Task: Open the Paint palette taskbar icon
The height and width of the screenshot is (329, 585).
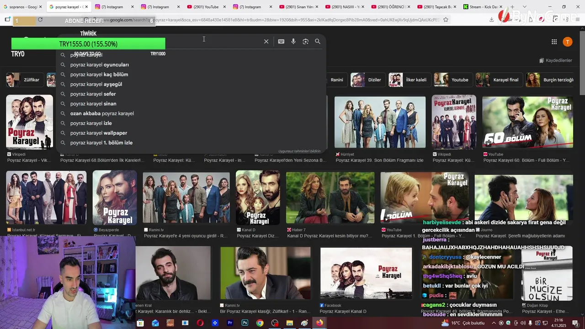Action: pyautogui.click(x=304, y=323)
